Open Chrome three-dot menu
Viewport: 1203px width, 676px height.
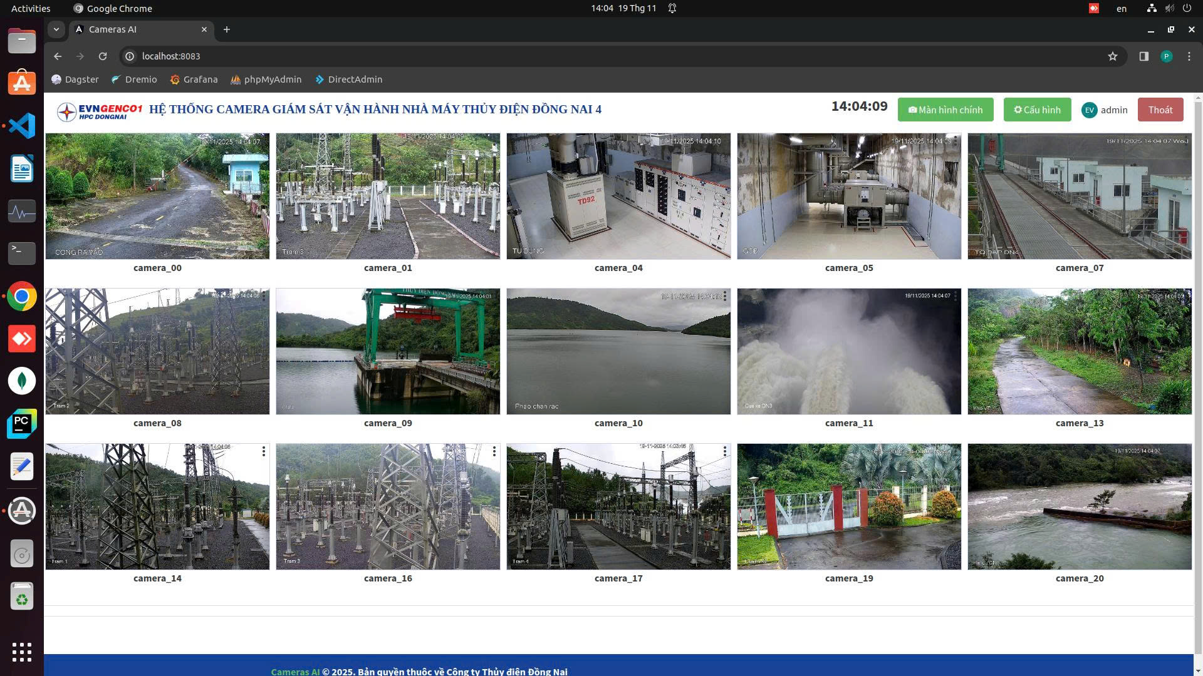[x=1189, y=56]
